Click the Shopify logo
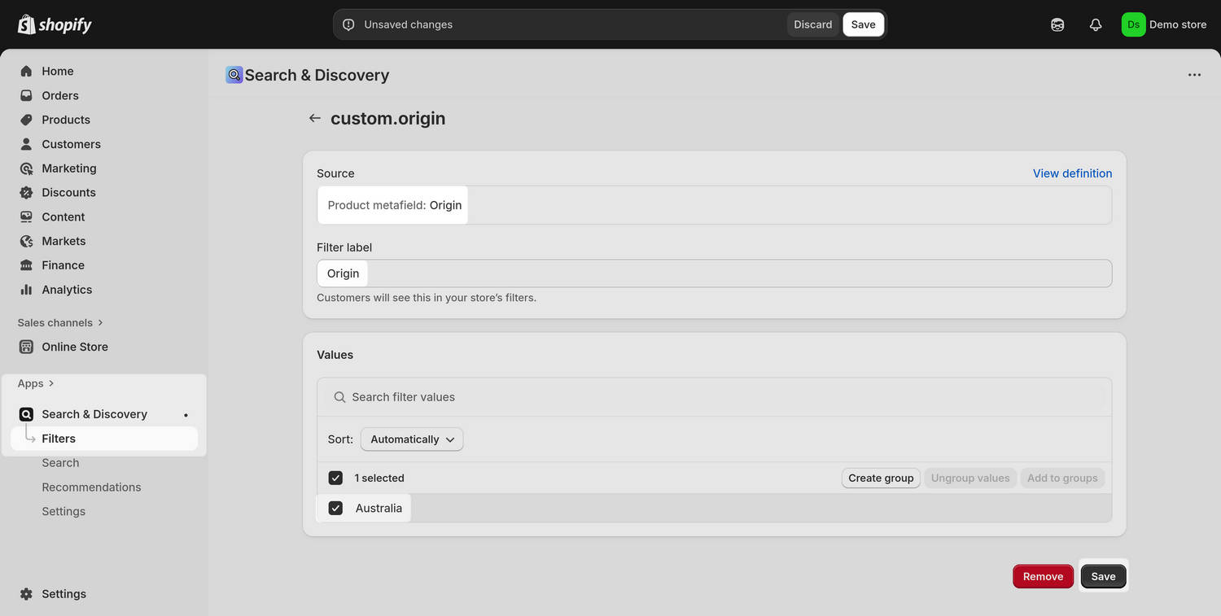This screenshot has width=1221, height=616. pyautogui.click(x=54, y=24)
